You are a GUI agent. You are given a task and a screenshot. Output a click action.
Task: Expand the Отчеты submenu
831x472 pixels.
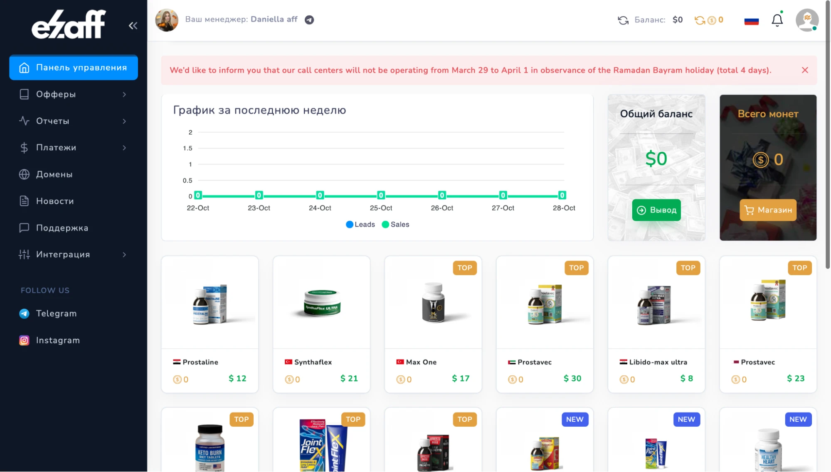[x=74, y=121]
